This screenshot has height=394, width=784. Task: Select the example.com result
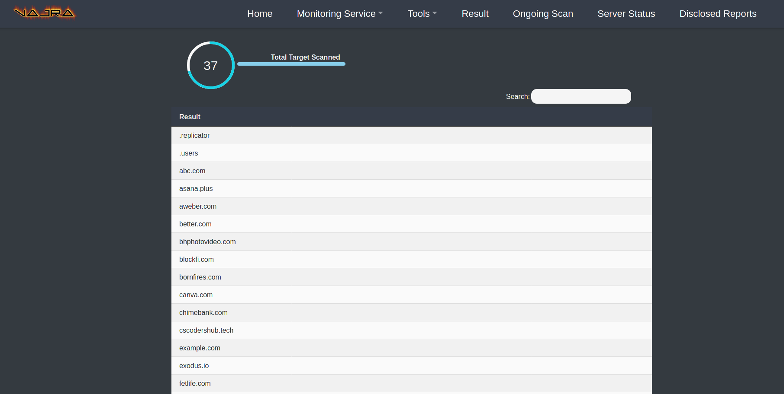click(412, 348)
